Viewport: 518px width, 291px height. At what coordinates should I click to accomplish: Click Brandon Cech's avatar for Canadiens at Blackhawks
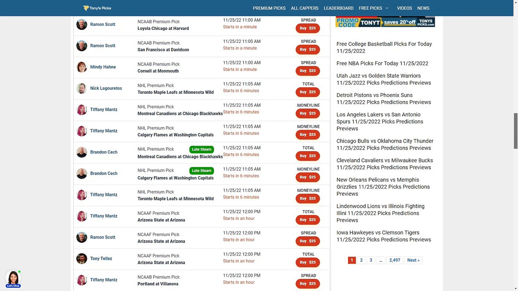82,152
